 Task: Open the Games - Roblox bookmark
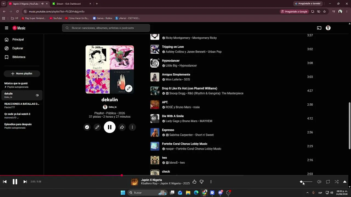(x=103, y=18)
